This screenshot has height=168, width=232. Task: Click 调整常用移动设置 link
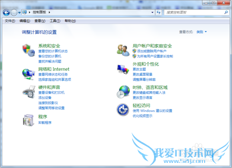pyautogui.click(x=52, y=108)
